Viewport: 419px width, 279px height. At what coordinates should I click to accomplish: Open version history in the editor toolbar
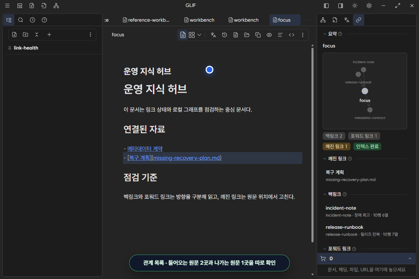point(225,35)
